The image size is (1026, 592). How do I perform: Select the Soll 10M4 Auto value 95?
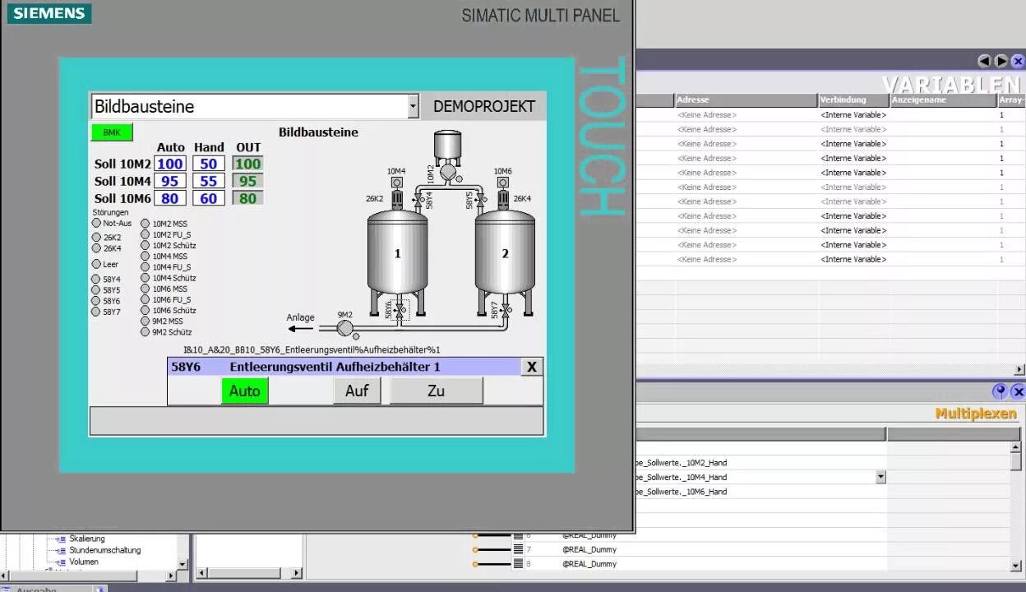pyautogui.click(x=170, y=181)
